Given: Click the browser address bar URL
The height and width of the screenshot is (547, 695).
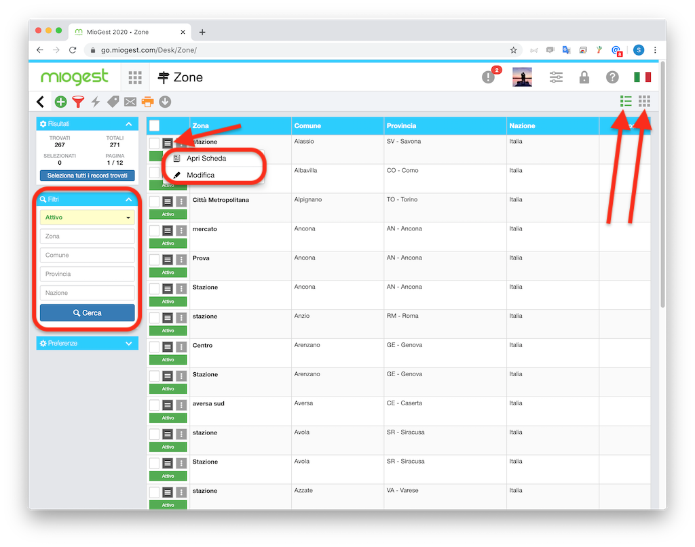Looking at the screenshot, I should 149,50.
